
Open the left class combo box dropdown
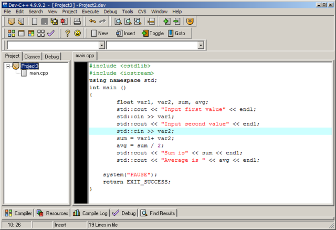pyautogui.click(x=102, y=45)
